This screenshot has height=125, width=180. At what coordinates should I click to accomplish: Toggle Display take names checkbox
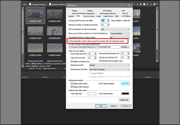pyautogui.click(x=72, y=83)
